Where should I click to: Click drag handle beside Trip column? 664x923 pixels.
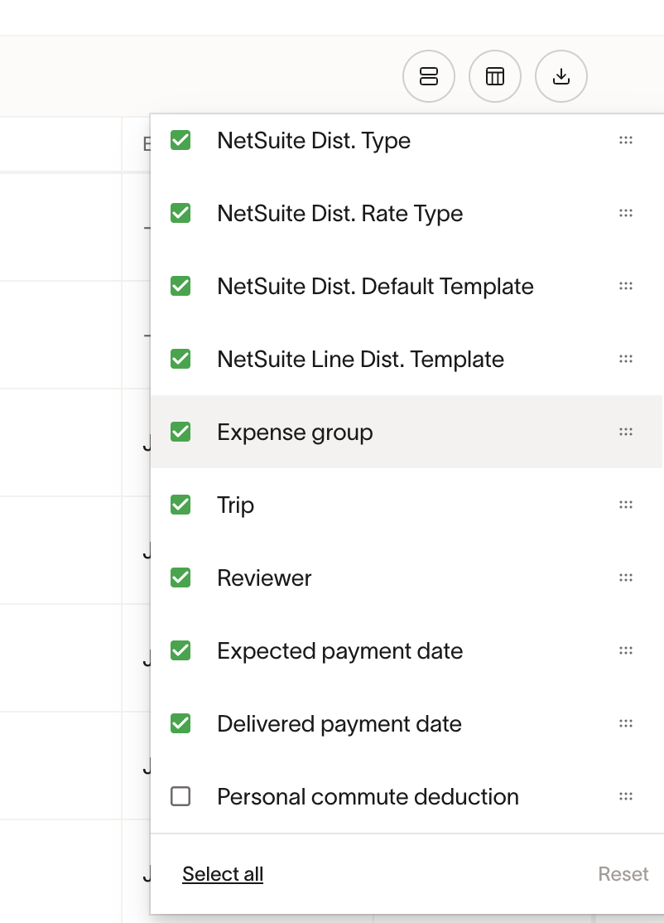[x=626, y=505]
